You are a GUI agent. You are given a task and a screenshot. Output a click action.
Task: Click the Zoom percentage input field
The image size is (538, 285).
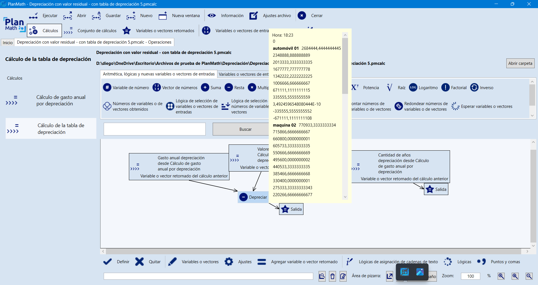pos(470,276)
